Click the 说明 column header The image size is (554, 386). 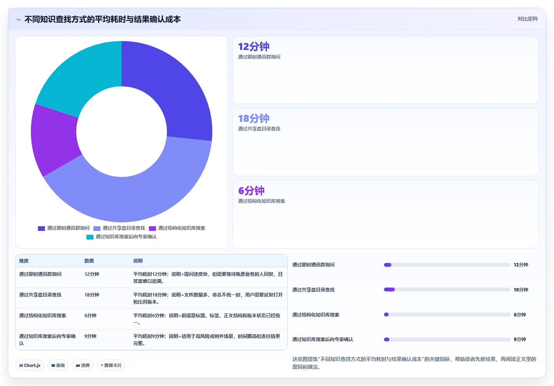138,261
